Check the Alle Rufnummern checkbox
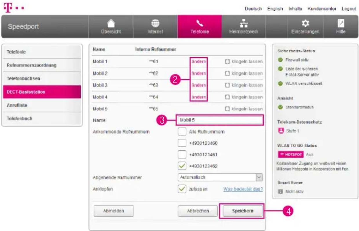 (x=182, y=132)
